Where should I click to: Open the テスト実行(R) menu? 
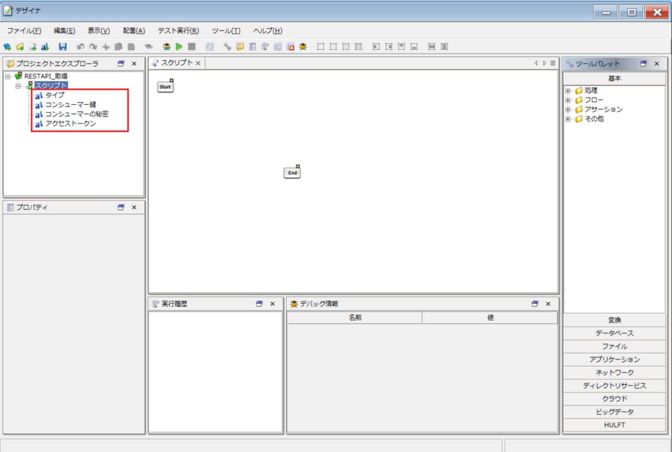point(178,31)
